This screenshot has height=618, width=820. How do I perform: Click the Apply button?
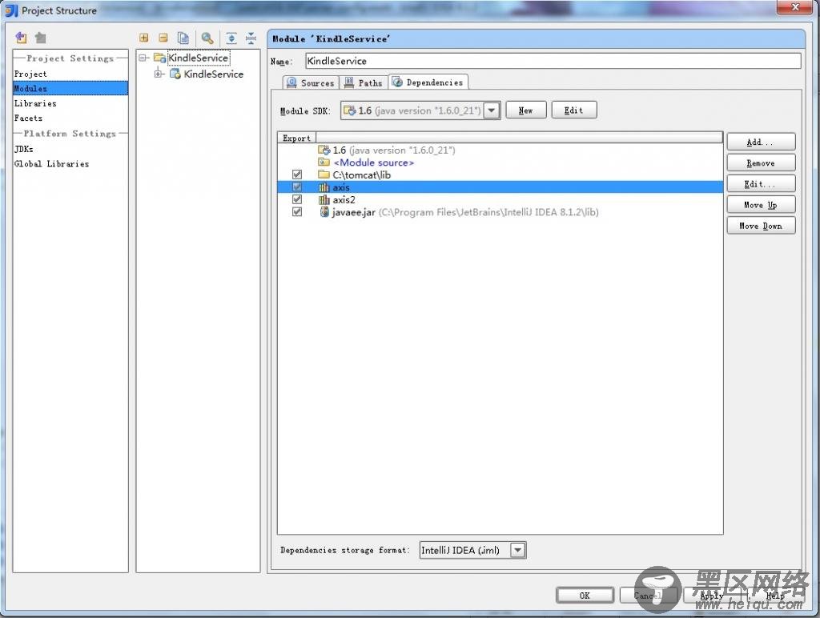[712, 596]
